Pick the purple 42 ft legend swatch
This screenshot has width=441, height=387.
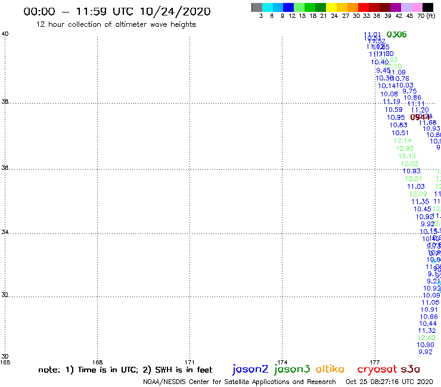(x=395, y=7)
